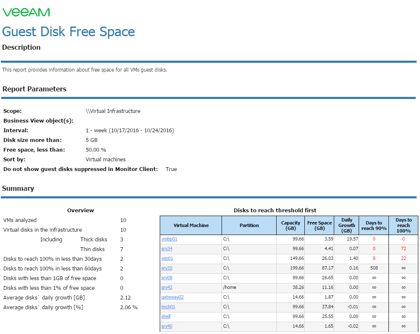Click Disks to reach 100% in less than 60days

[53, 269]
